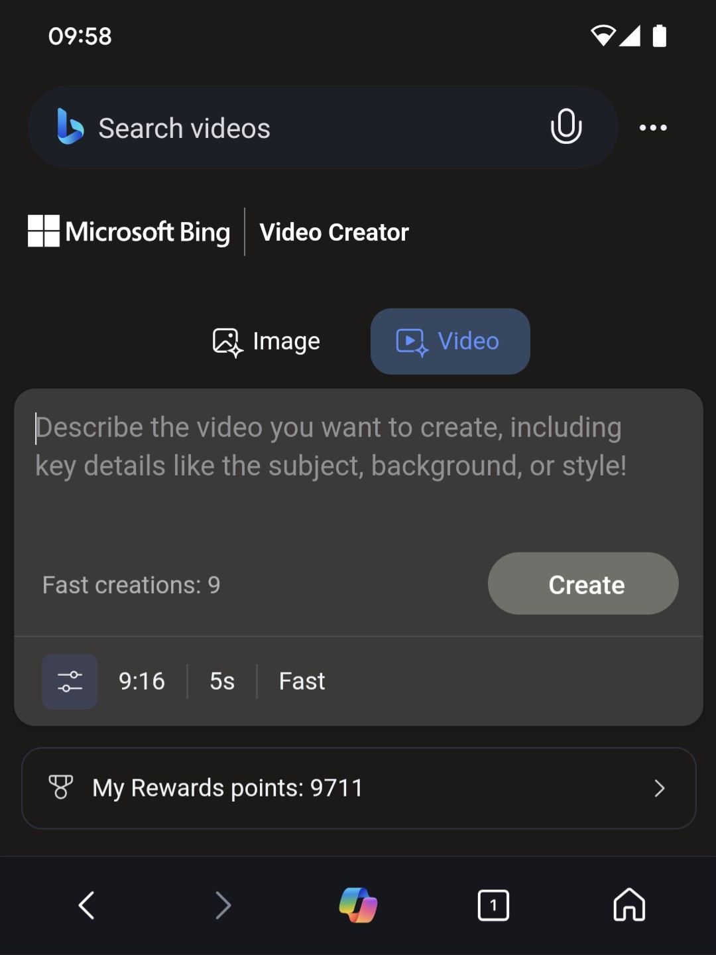Open the Video Creator title link
Viewport: 716px width, 955px height.
[334, 232]
